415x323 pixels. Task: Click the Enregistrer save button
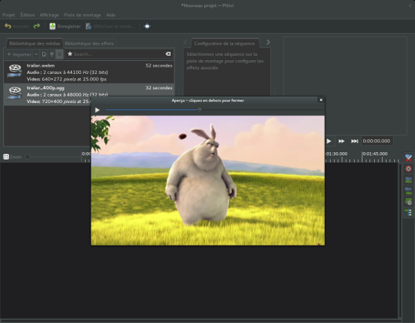click(64, 26)
